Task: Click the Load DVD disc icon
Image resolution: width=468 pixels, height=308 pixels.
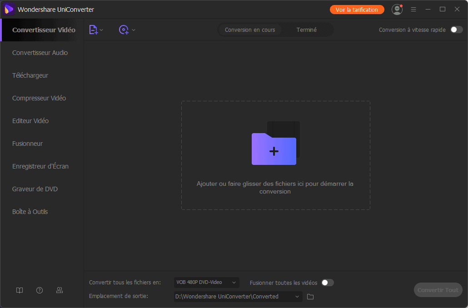Action: point(124,30)
